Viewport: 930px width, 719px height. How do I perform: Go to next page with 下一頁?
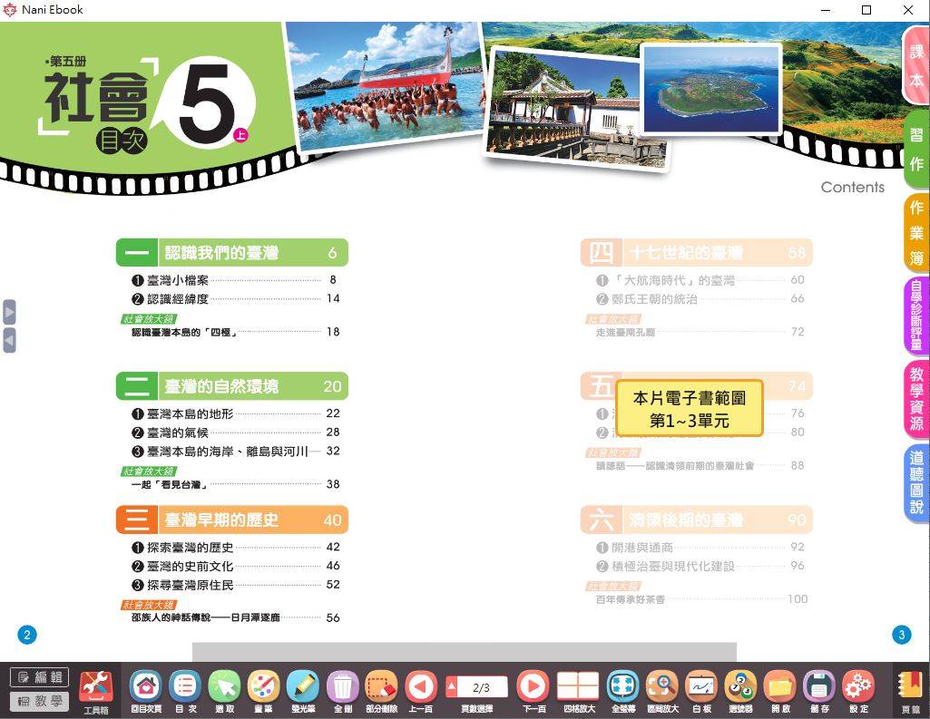pos(534,691)
